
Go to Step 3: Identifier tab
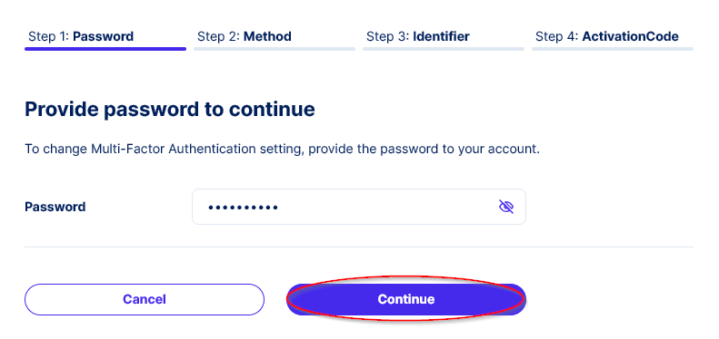418,36
